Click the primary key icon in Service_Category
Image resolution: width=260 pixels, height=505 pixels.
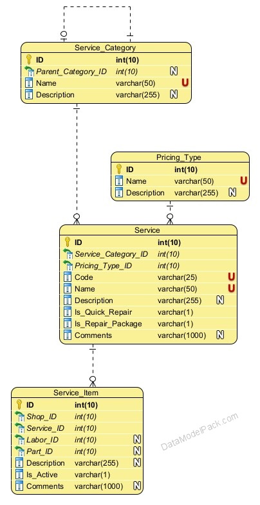pyautogui.click(x=29, y=59)
